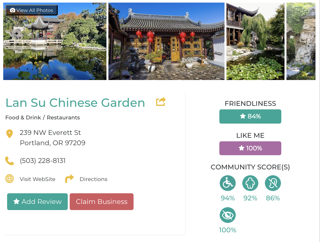
Task: Click the Friendliness 84% score badge
Action: [x=250, y=116]
